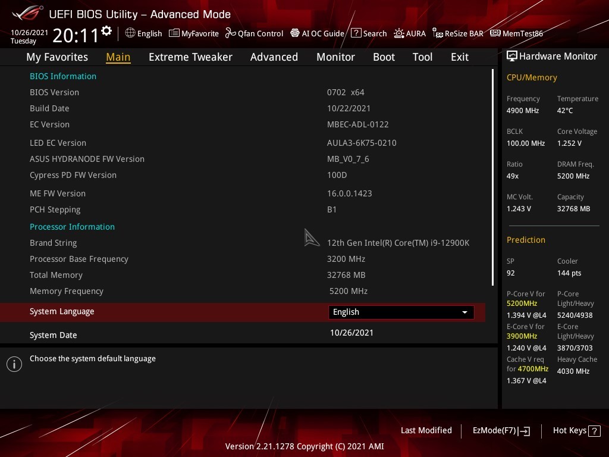Click PCH Stepping value B1

click(332, 209)
